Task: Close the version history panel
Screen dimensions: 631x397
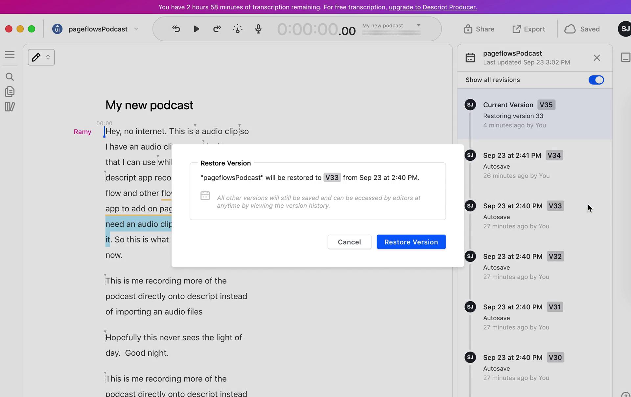Action: point(597,58)
